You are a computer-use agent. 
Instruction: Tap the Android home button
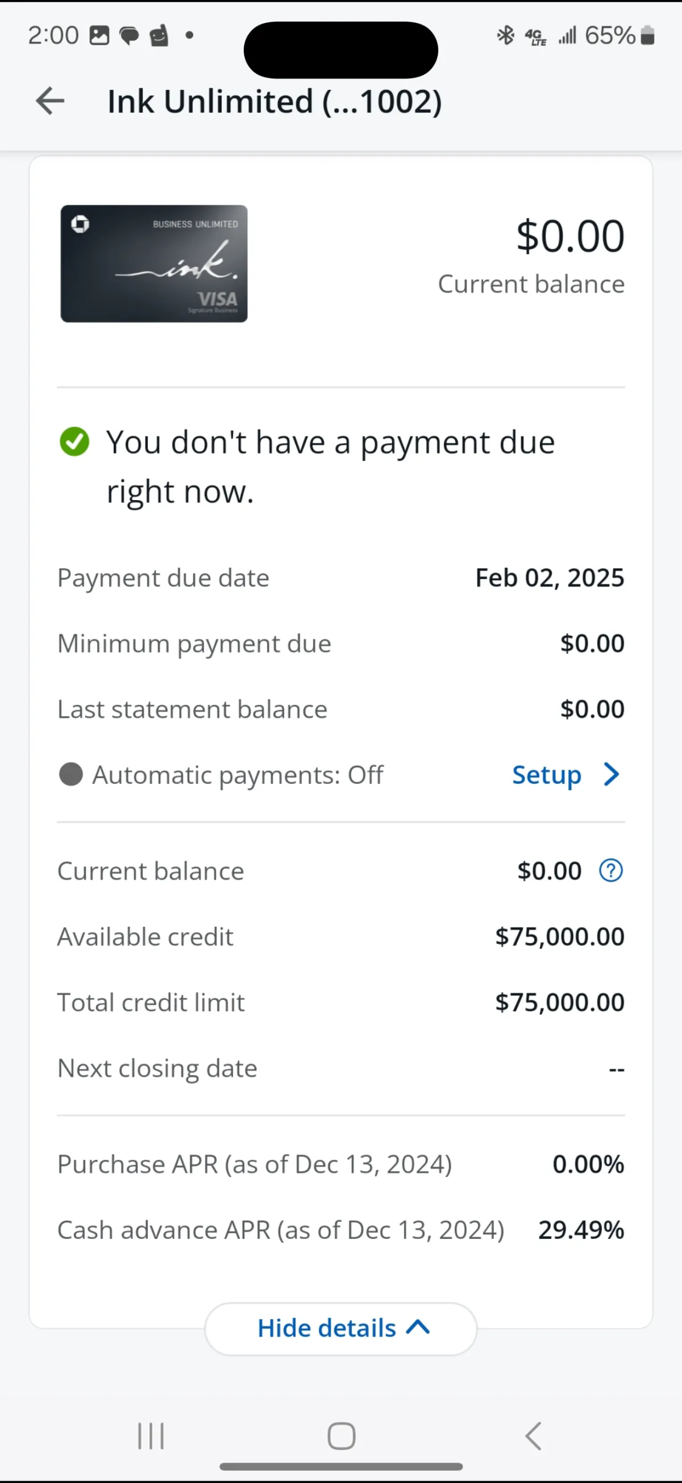tap(341, 1436)
